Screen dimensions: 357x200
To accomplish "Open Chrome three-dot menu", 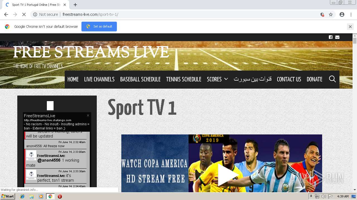I will pyautogui.click(x=351, y=14).
